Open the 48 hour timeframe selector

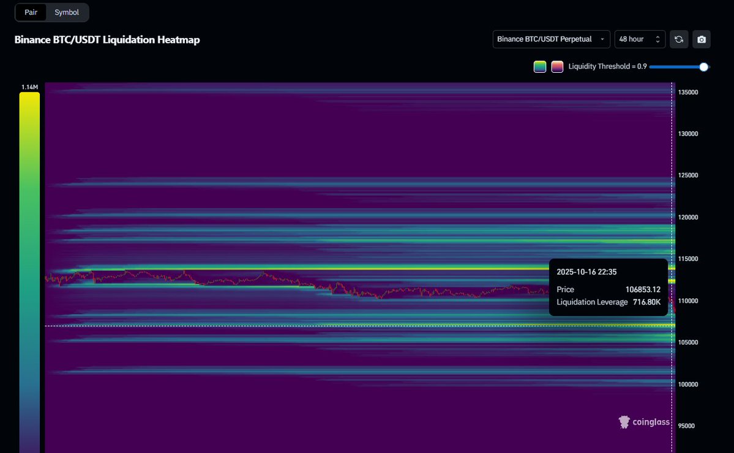(x=640, y=39)
